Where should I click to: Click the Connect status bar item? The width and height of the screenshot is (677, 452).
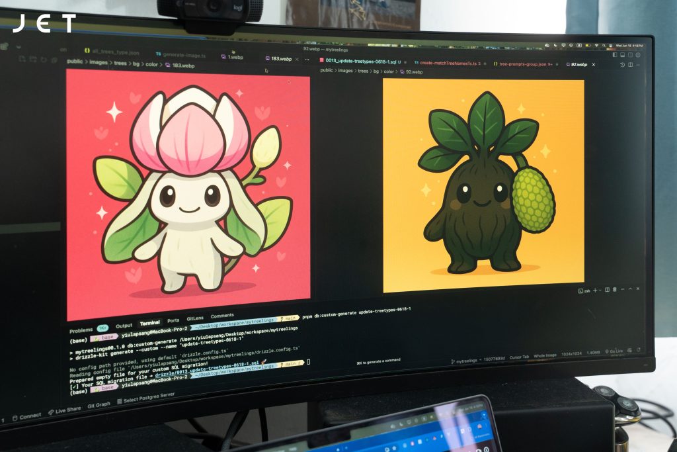click(x=26, y=416)
